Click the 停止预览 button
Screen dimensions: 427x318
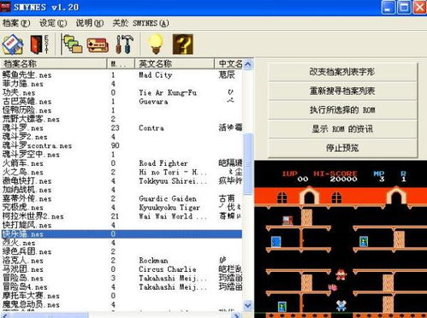pyautogui.click(x=342, y=148)
